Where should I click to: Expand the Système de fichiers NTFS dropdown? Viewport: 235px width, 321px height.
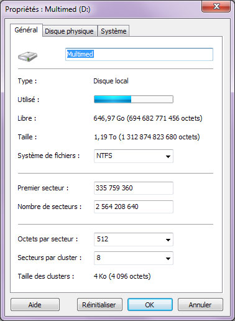(134, 156)
